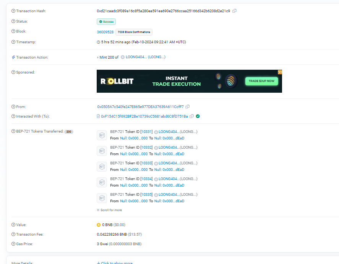Open Token ID 10332 link
339x264 pixels.
(x=147, y=148)
